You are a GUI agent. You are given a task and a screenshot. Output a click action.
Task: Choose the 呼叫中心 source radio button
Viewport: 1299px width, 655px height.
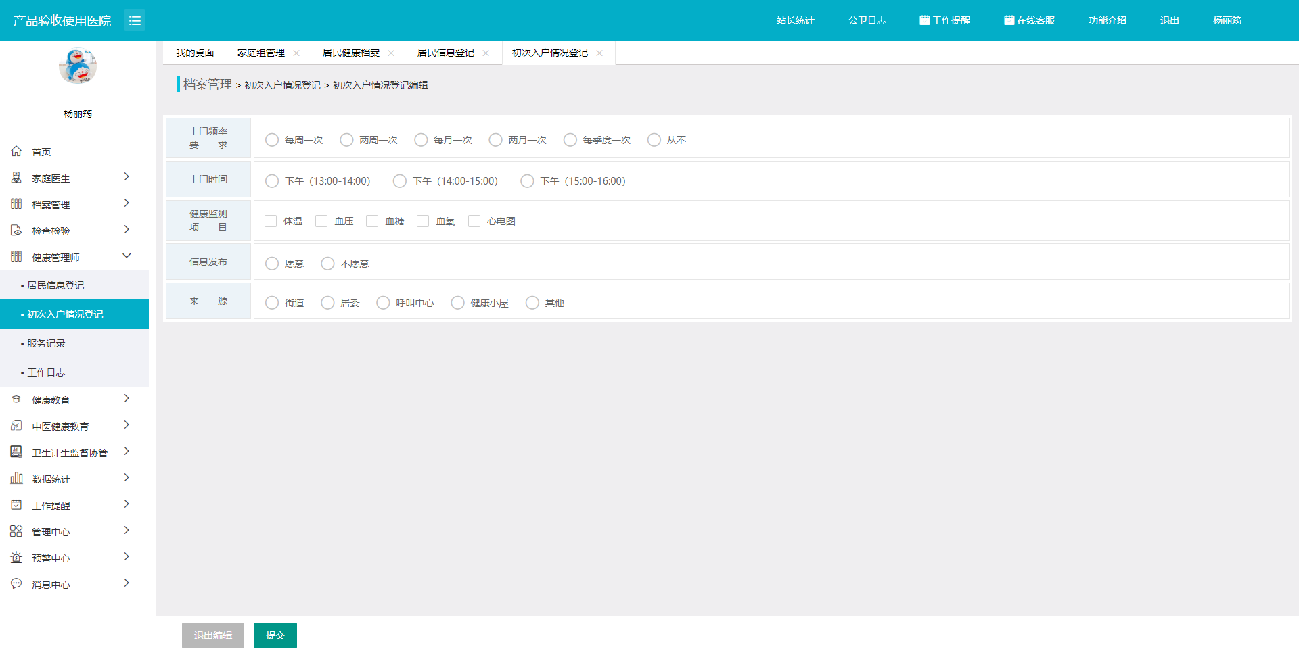click(383, 303)
